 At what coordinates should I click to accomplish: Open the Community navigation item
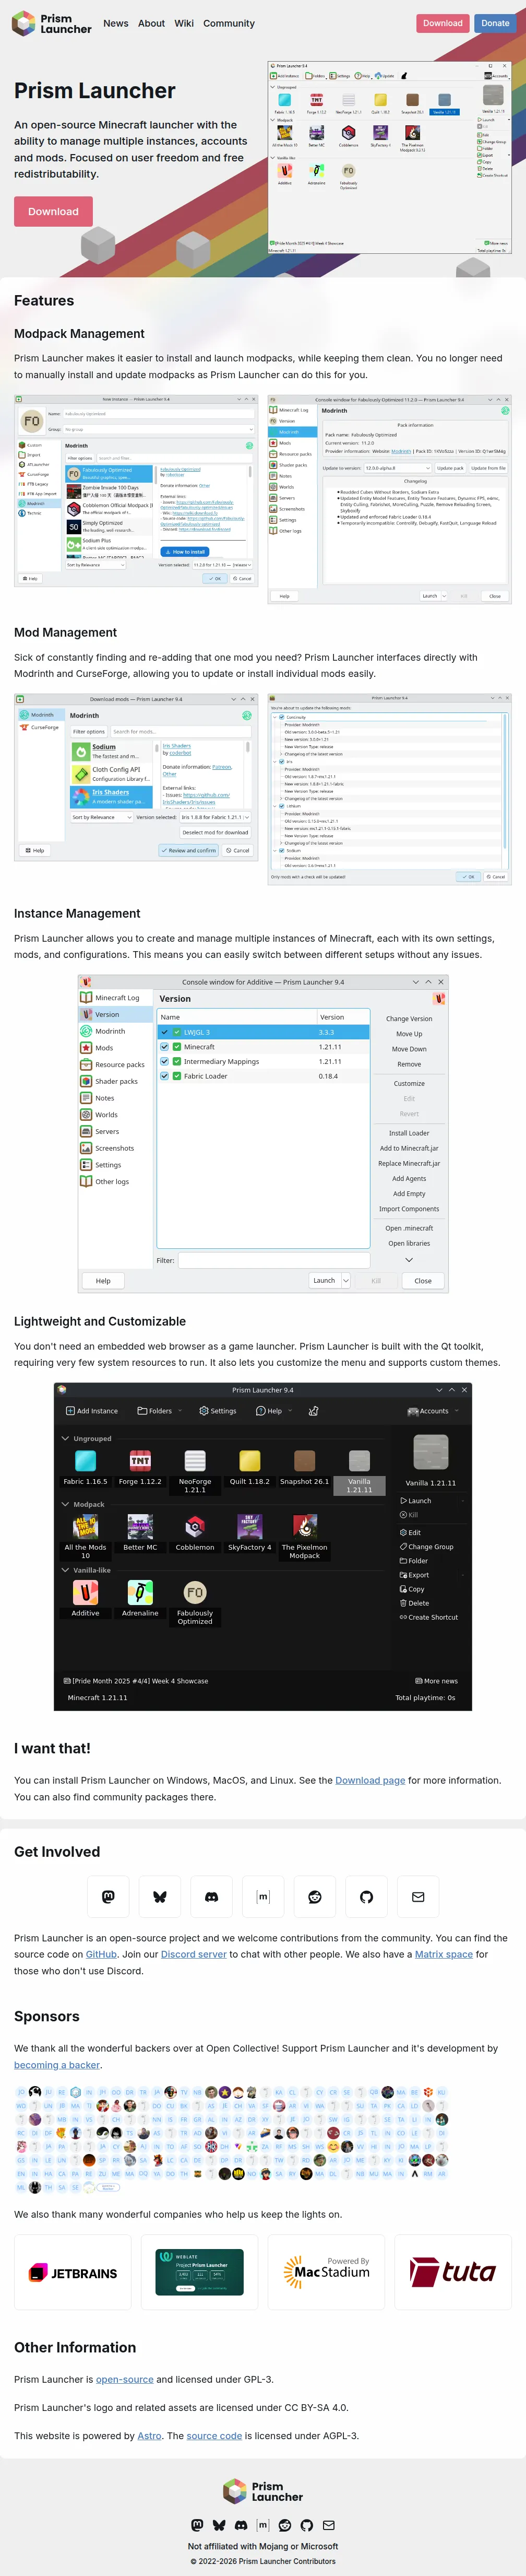pos(229,23)
